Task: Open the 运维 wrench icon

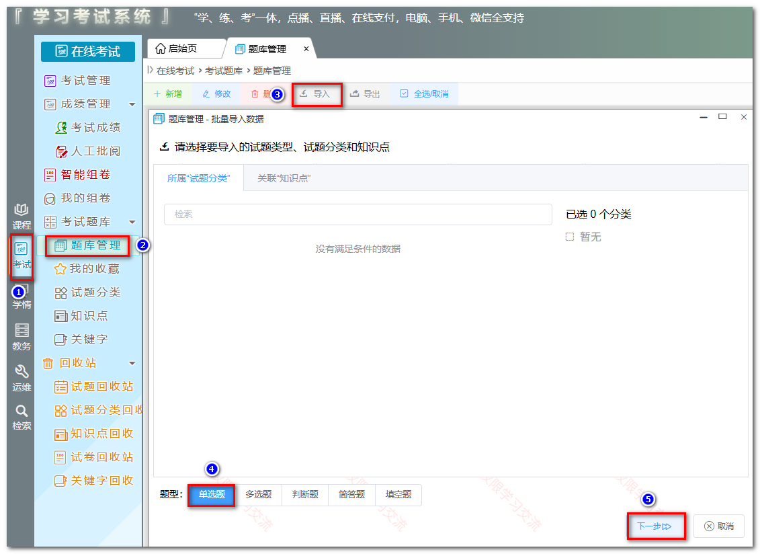Action: coord(22,379)
